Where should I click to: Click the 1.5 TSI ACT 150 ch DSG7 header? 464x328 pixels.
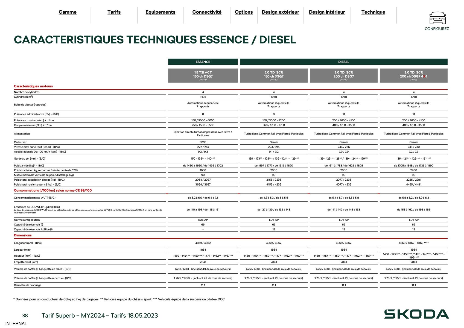[203, 75]
